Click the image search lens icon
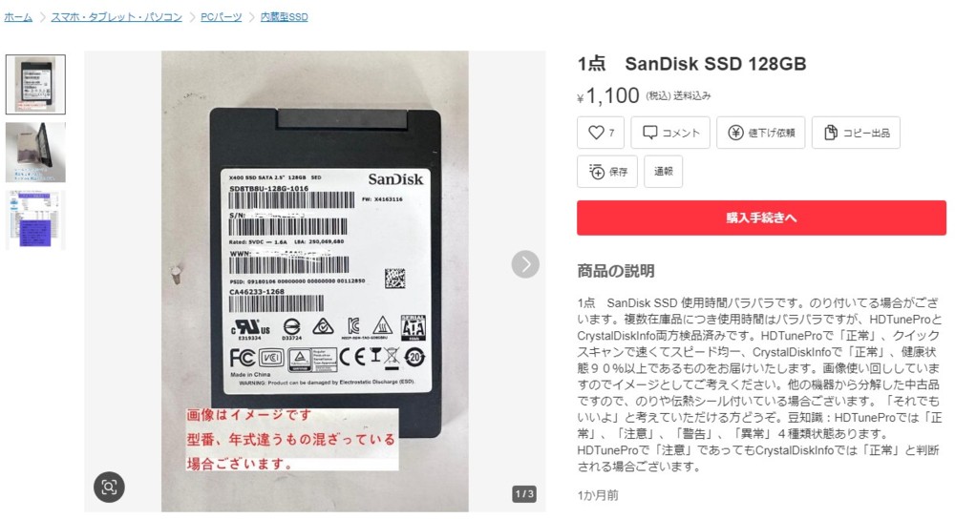The width and height of the screenshot is (955, 519). (109, 487)
